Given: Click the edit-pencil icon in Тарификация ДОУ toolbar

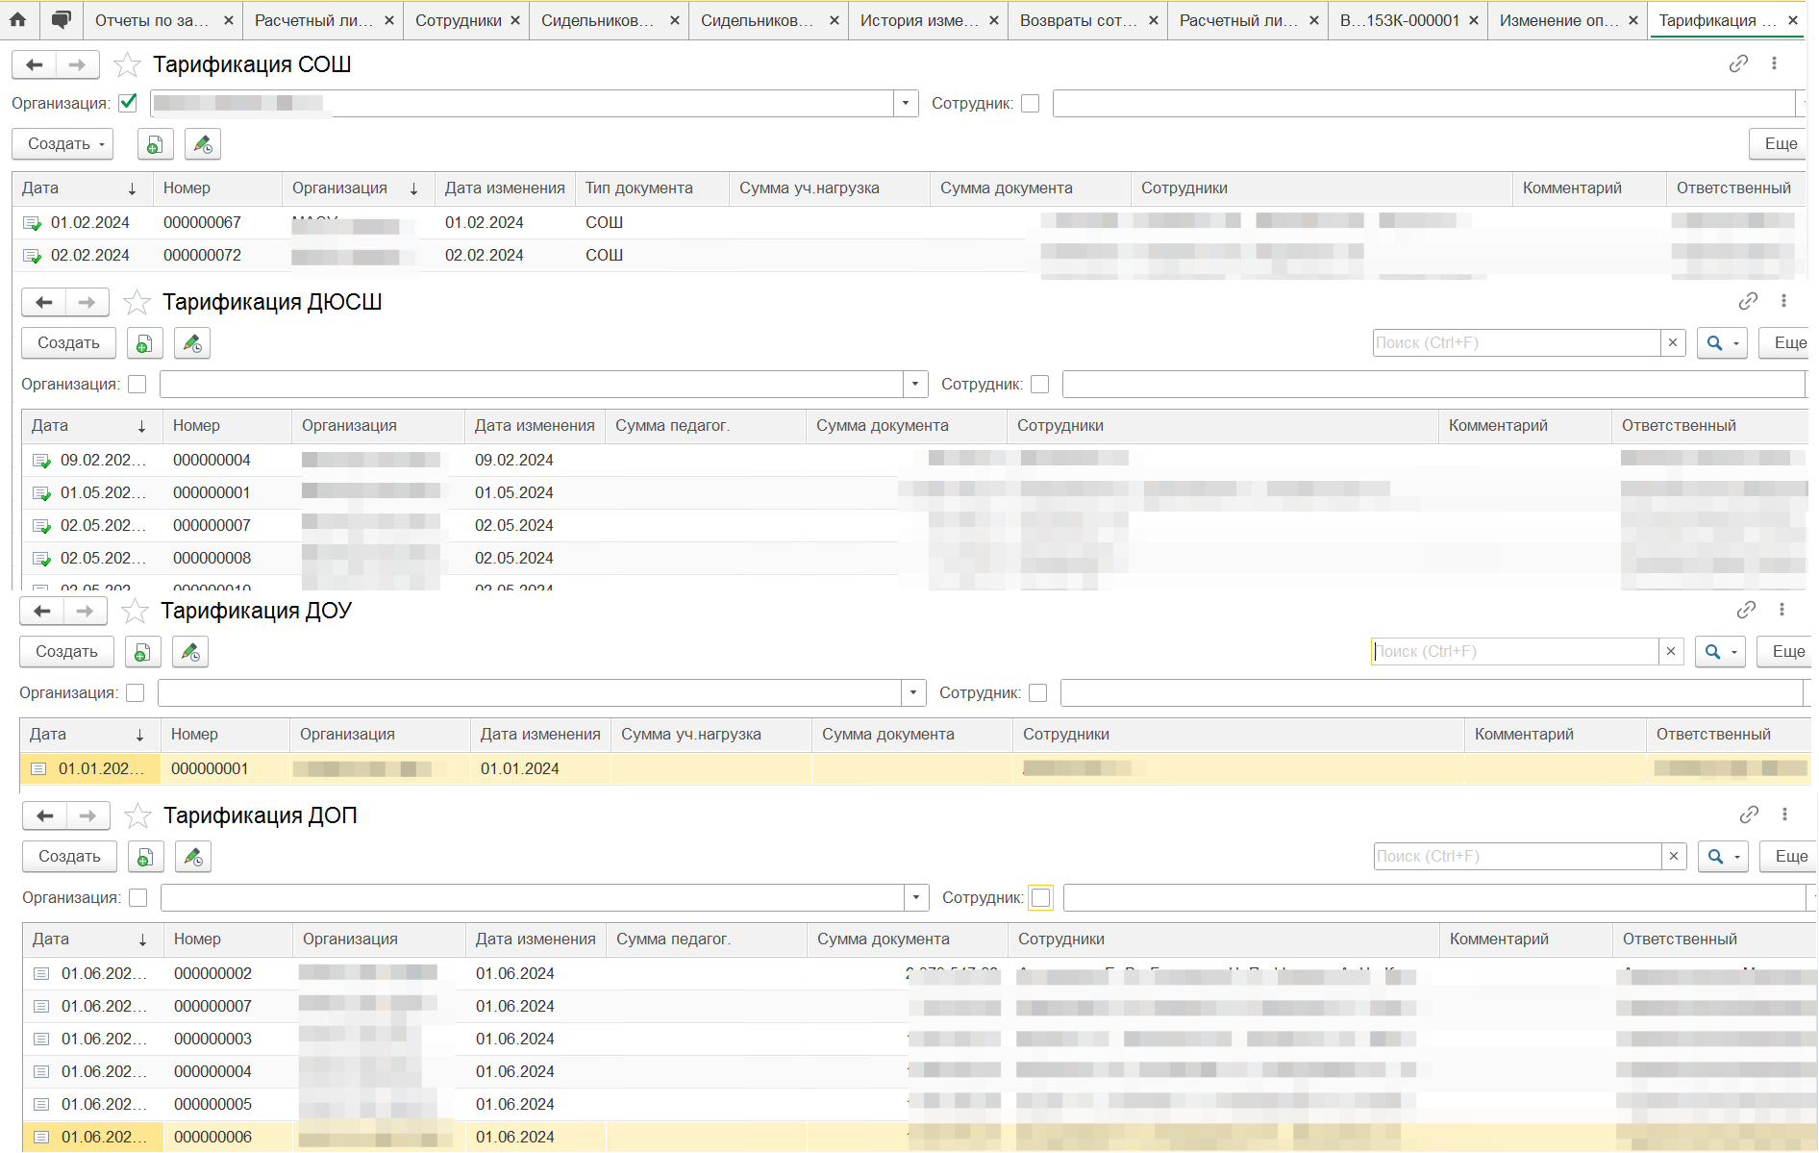Looking at the screenshot, I should [190, 652].
